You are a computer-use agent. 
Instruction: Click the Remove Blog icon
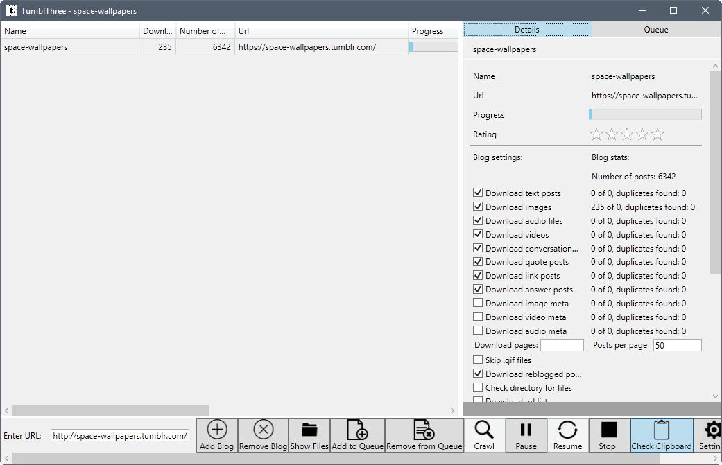264,430
